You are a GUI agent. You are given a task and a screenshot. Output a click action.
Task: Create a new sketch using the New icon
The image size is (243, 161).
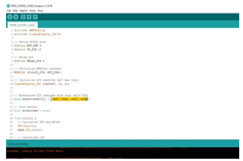click(x=23, y=17)
